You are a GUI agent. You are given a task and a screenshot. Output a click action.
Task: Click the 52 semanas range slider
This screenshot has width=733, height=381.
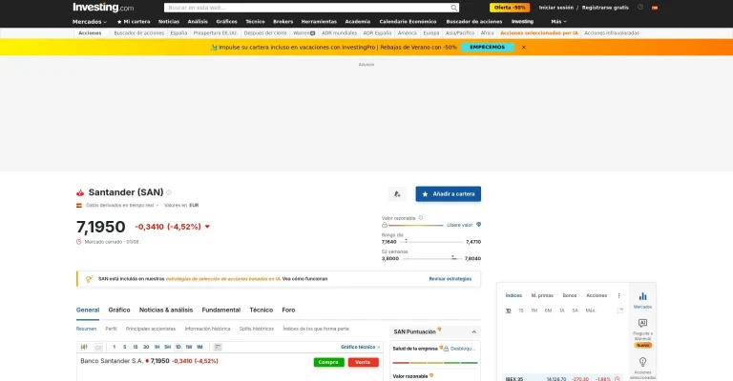pyautogui.click(x=431, y=258)
